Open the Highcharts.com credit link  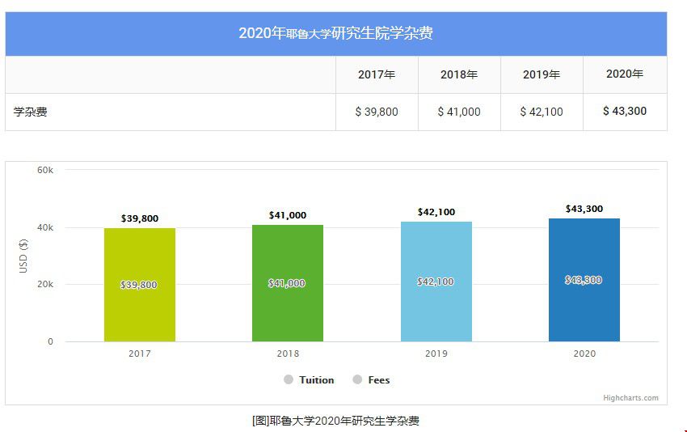coord(630,398)
